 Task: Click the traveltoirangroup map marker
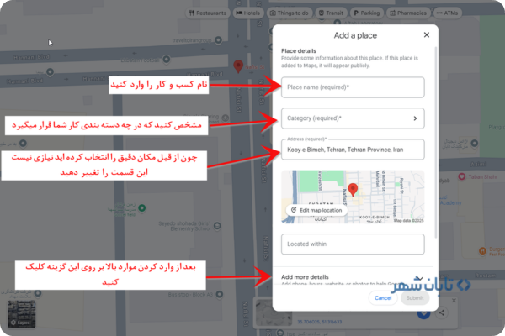point(218,40)
